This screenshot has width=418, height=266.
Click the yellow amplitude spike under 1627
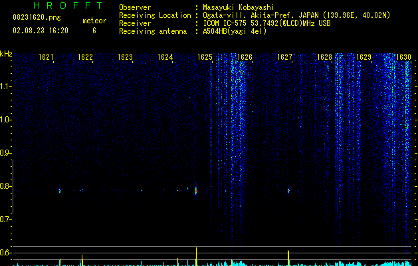[x=288, y=258]
